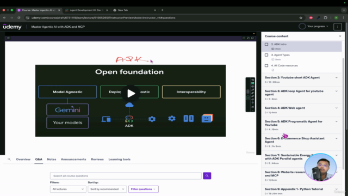Click the Master Agentic AI course title
This screenshot has height=196, width=348.
(x=58, y=27)
